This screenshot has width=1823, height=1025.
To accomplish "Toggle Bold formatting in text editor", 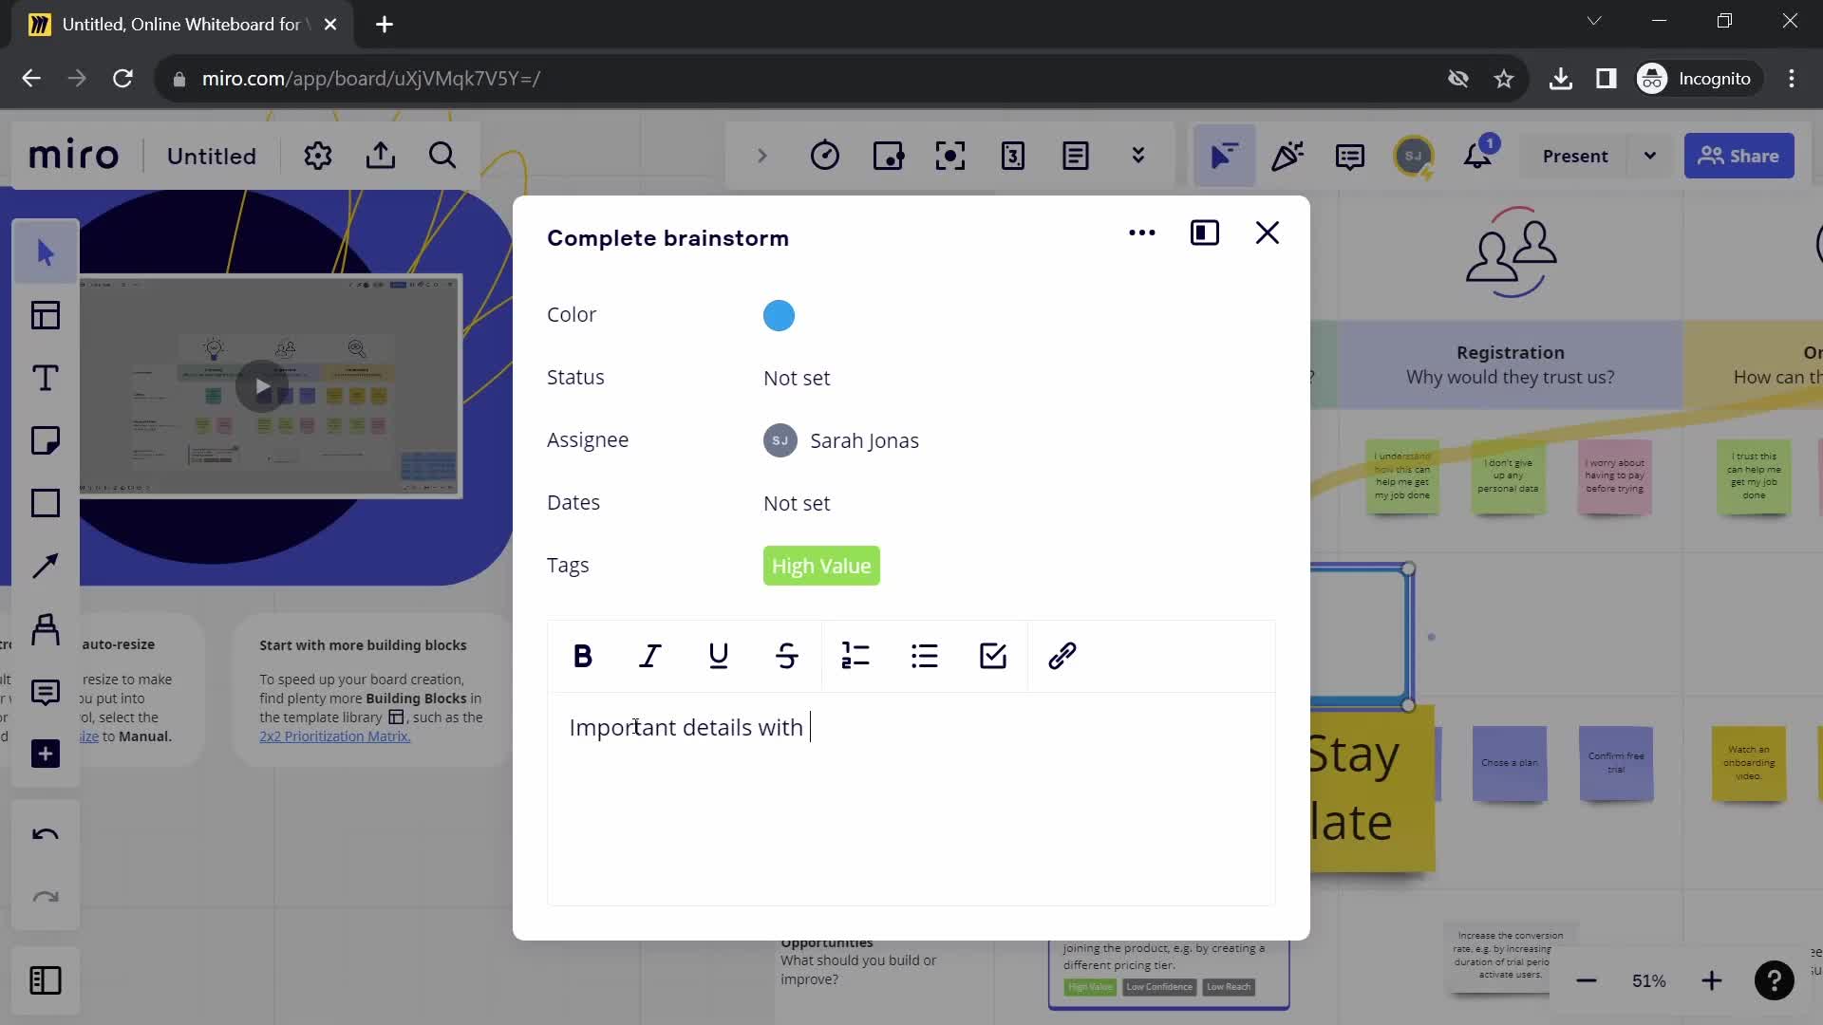I will point(582,656).
